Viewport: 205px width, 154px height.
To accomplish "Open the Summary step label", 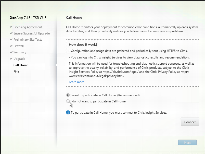I will 20,52.
